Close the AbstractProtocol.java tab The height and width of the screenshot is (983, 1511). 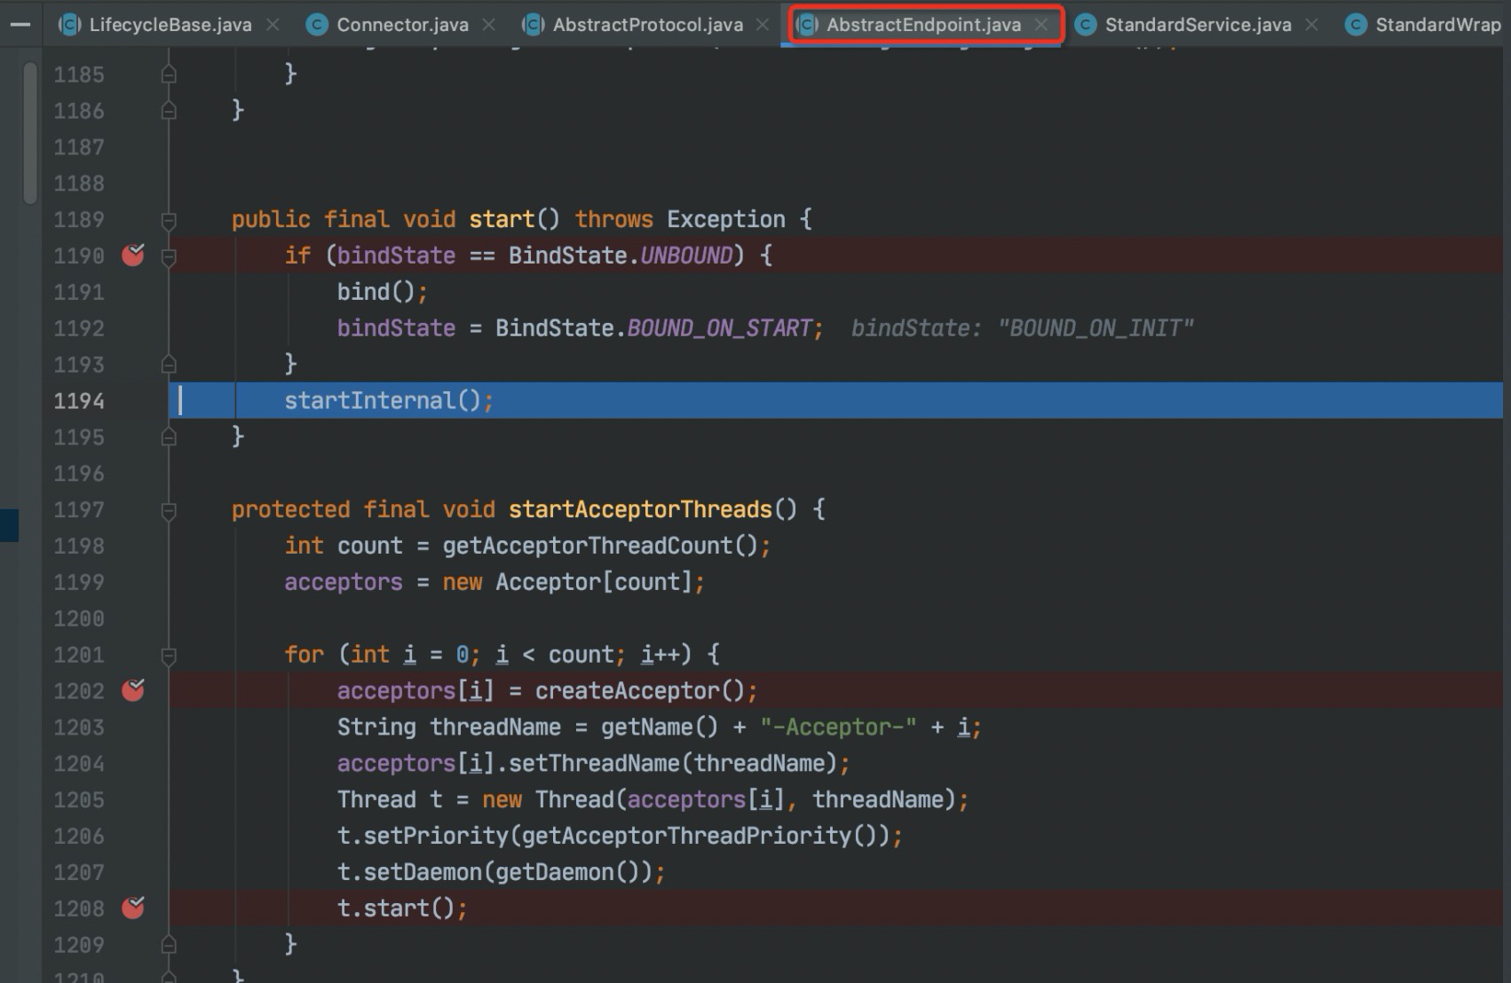(763, 25)
